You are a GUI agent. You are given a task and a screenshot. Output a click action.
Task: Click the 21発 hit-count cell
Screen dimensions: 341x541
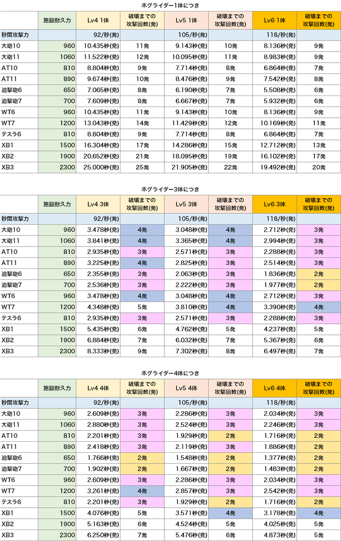[142, 156]
